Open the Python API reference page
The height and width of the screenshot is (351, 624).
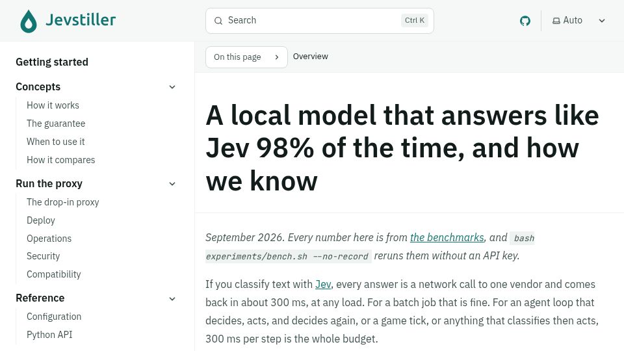50,335
